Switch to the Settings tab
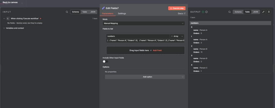 coord(122,14)
